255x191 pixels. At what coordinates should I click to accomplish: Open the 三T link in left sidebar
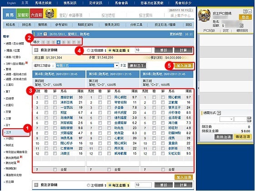9,132
